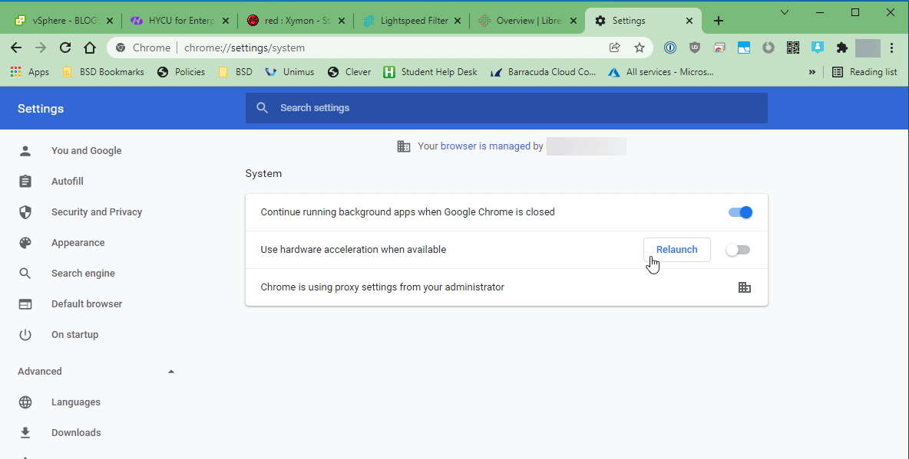Click the blue browser managed indicator in toolbar
The width and height of the screenshot is (909, 459).
[669, 48]
